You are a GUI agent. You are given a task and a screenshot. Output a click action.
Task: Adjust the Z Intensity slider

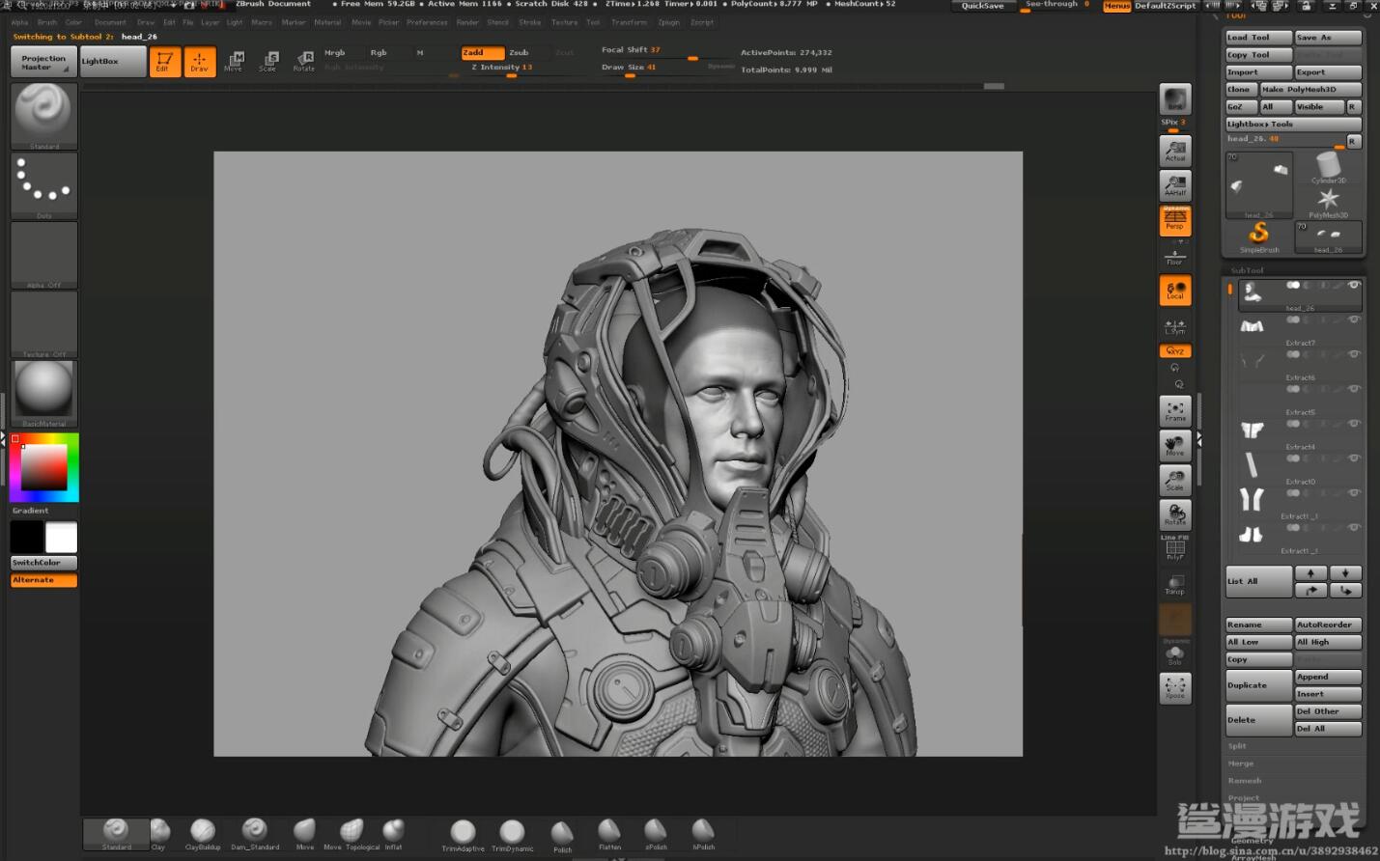(x=524, y=68)
